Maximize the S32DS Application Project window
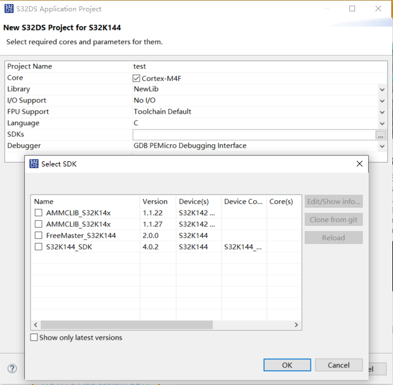Image resolution: width=393 pixels, height=385 pixels. point(352,8)
